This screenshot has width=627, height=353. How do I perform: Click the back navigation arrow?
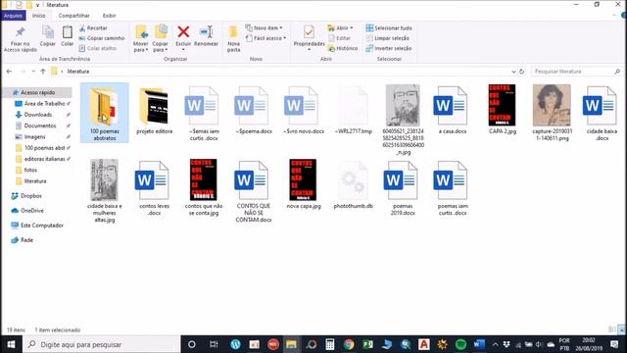(9, 72)
